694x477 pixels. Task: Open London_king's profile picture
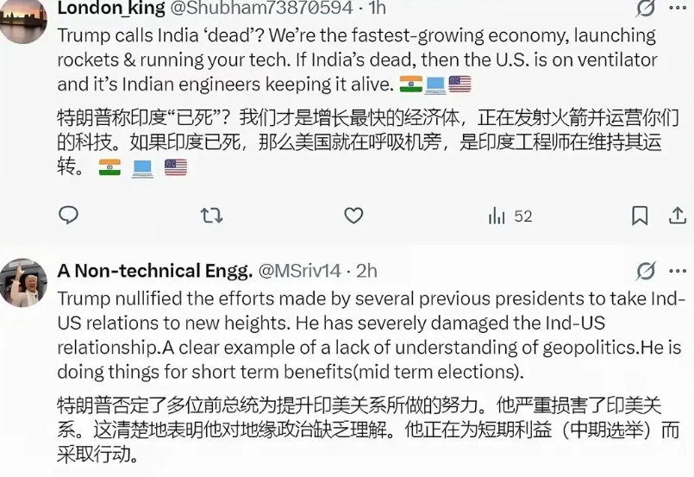23,19
